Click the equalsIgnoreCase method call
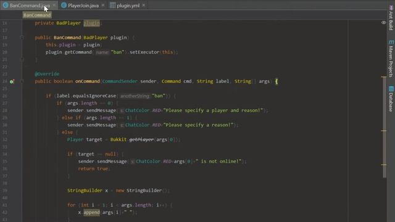395x222 pixels. coord(94,96)
